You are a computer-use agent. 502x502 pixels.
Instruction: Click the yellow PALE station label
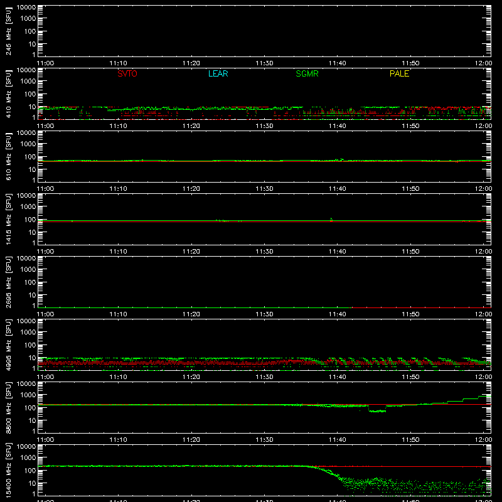click(x=399, y=73)
